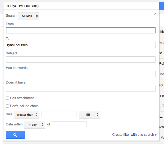Focus the From input field
The image size is (164, 144).
pos(81,30)
